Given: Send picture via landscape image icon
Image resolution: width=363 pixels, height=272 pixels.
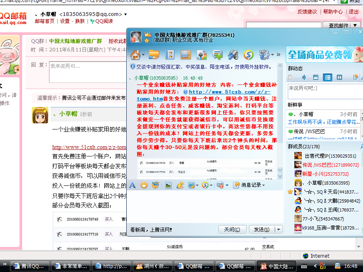Looking at the screenshot, I should (168, 185).
